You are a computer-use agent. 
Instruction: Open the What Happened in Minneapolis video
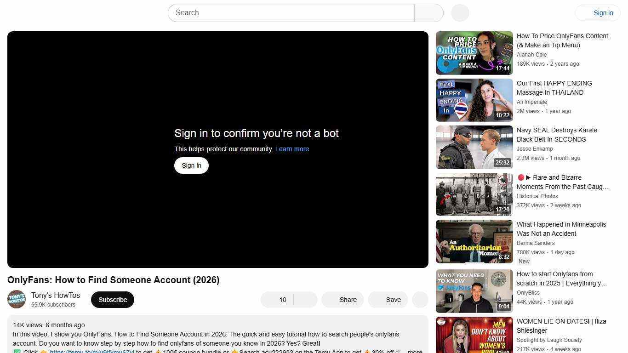click(x=474, y=241)
